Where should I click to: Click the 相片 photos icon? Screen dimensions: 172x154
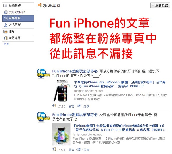click(5, 32)
